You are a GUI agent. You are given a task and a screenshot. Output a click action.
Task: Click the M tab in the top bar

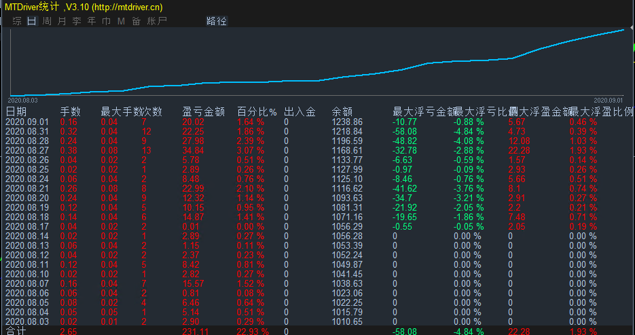(x=121, y=21)
